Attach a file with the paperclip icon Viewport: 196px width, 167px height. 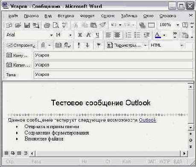tap(43, 45)
